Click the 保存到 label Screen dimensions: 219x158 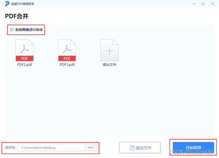pyautogui.click(x=11, y=148)
